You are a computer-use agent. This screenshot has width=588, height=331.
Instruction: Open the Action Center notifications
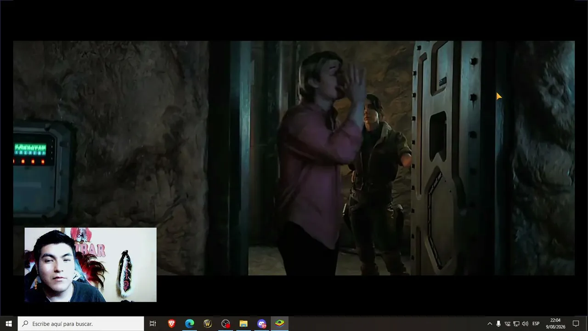click(x=576, y=324)
